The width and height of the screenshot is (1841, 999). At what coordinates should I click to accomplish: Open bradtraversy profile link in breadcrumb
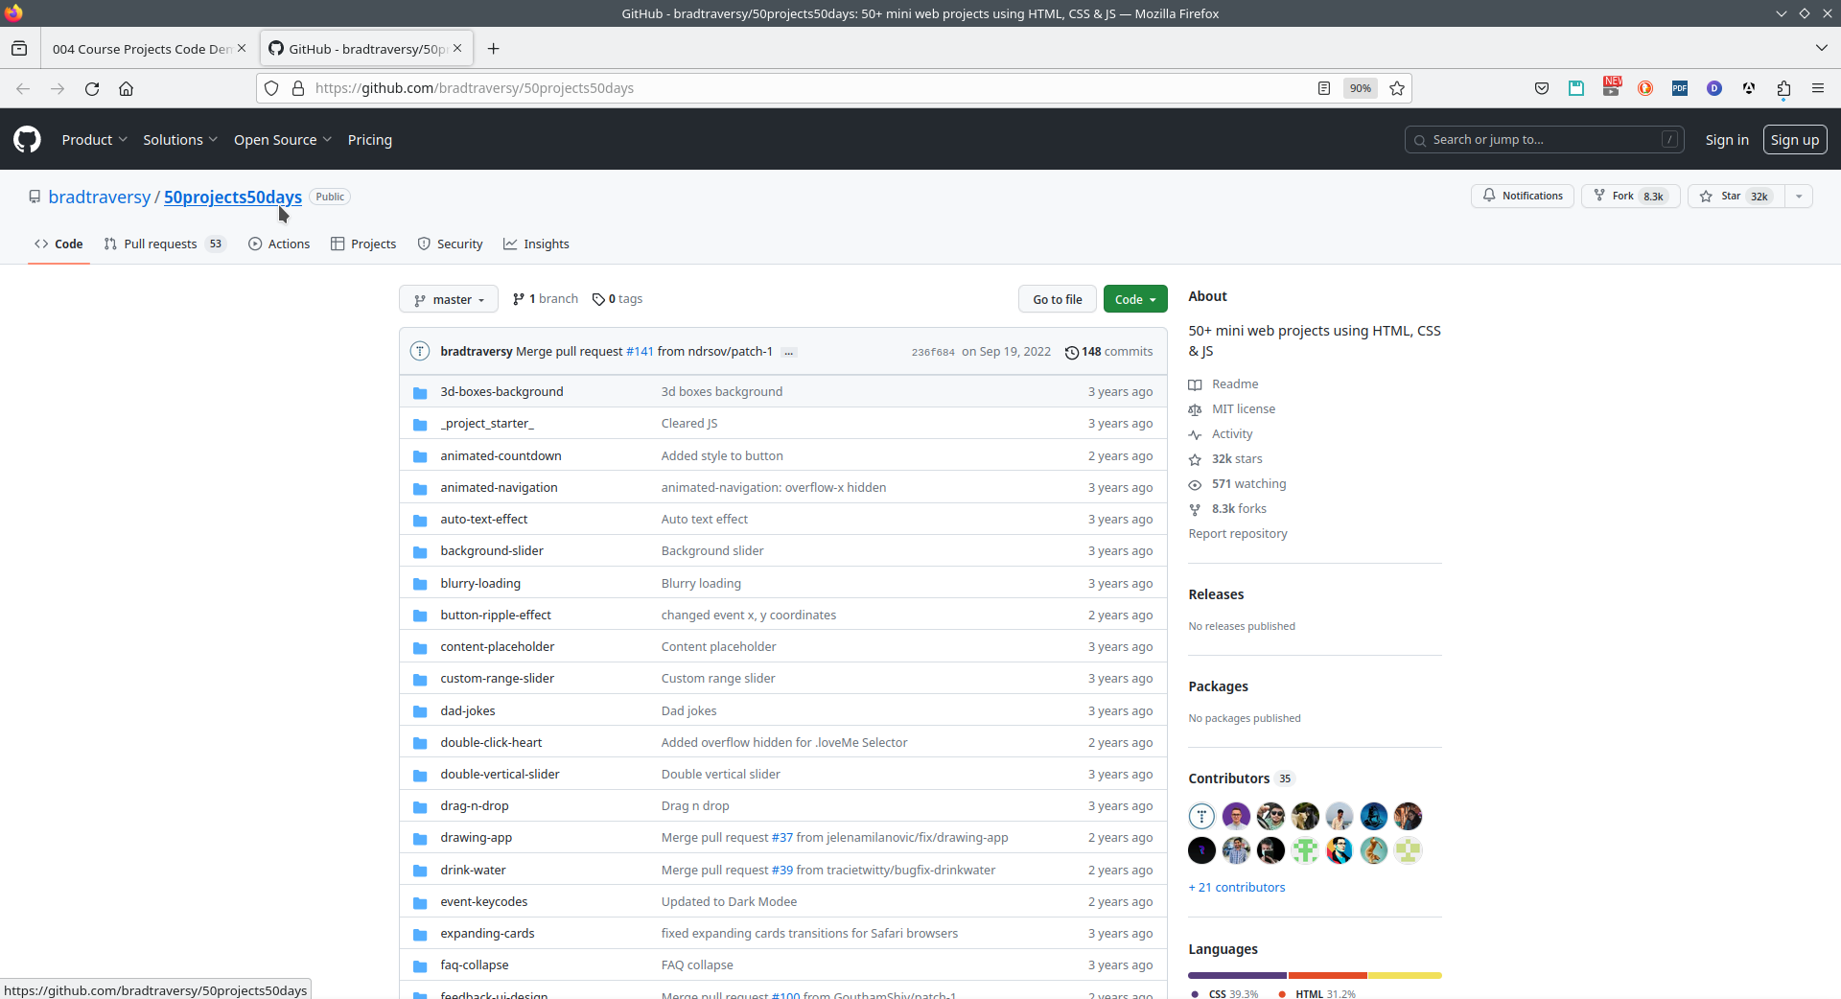[100, 197]
